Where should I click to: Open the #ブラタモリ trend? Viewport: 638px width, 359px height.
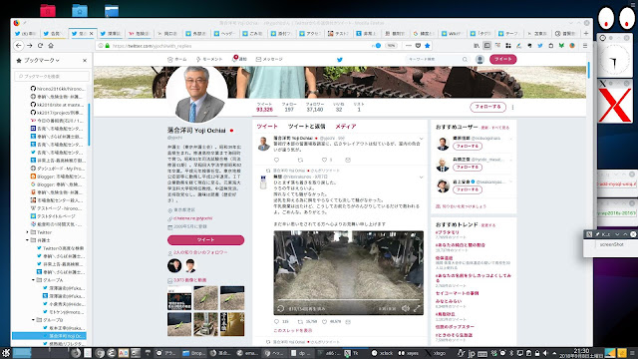pyautogui.click(x=448, y=232)
